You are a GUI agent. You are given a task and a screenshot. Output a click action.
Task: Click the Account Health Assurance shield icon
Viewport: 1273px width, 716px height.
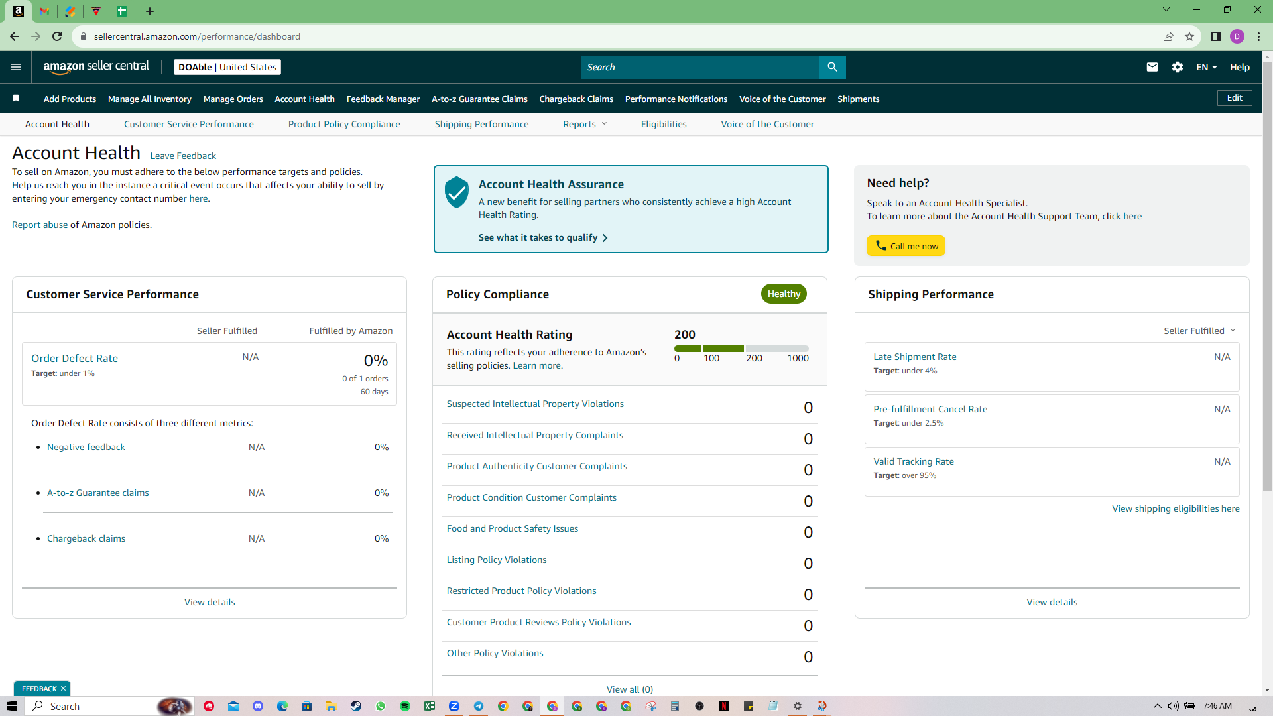[x=457, y=192]
